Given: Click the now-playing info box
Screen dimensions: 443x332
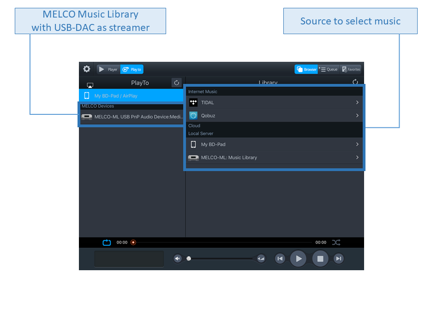Looking at the screenshot, I should [x=129, y=259].
